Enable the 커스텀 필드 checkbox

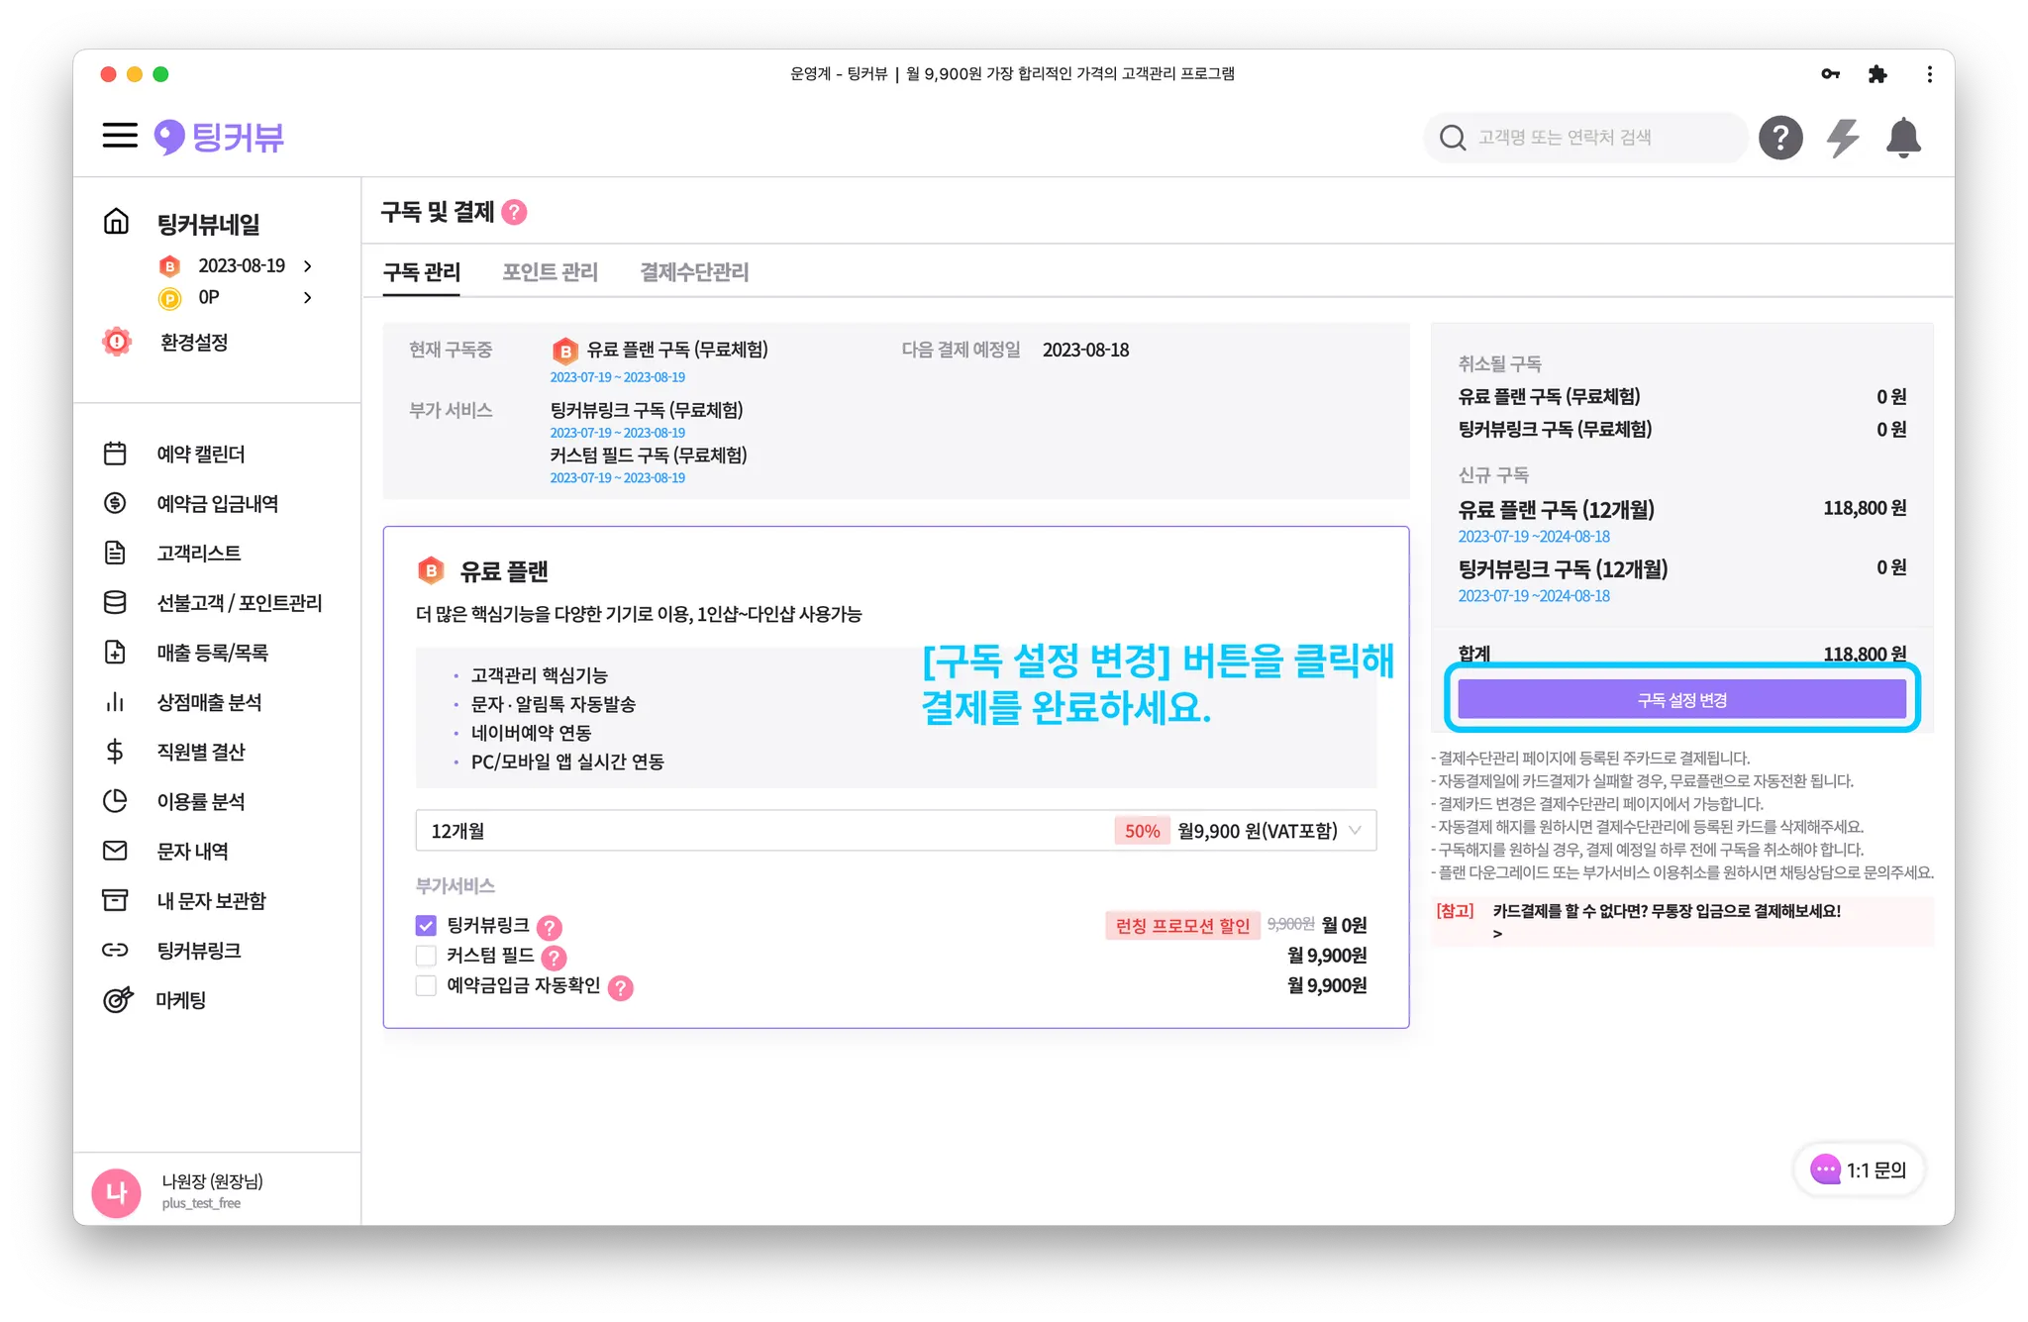(x=426, y=956)
